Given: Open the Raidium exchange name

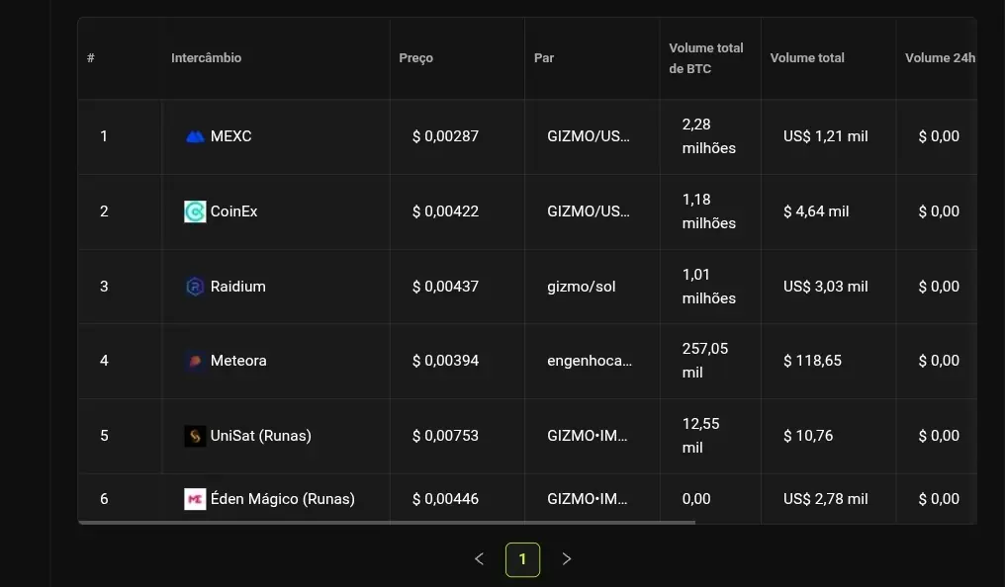Looking at the screenshot, I should [x=237, y=287].
